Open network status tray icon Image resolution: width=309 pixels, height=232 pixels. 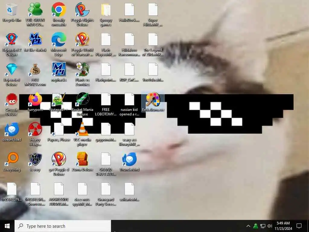coord(263,226)
